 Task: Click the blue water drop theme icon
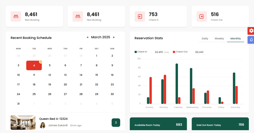pyautogui.click(x=251, y=40)
